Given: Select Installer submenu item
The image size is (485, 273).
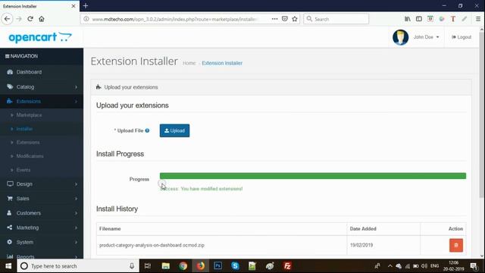Looking at the screenshot, I should coord(24,129).
